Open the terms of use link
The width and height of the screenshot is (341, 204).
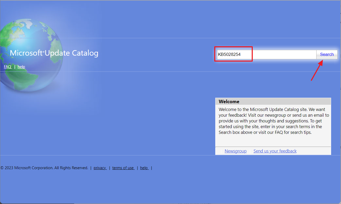click(123, 168)
